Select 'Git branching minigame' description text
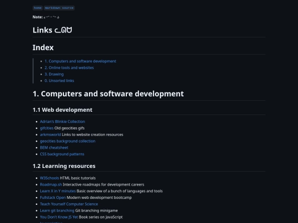This screenshot has width=298, height=223. tap(97, 210)
